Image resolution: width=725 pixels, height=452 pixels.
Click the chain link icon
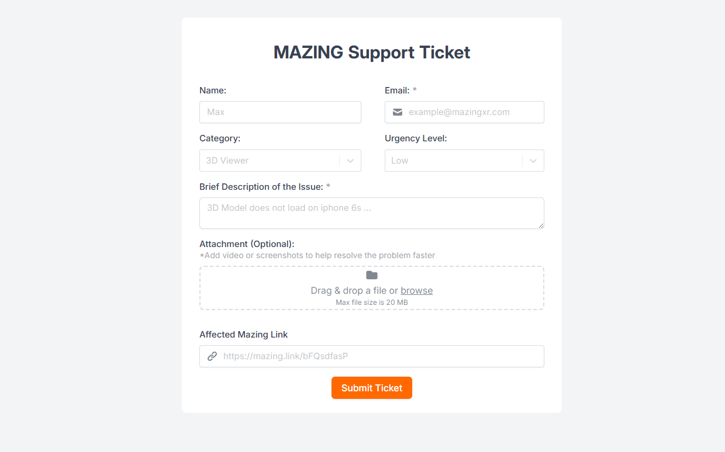212,356
